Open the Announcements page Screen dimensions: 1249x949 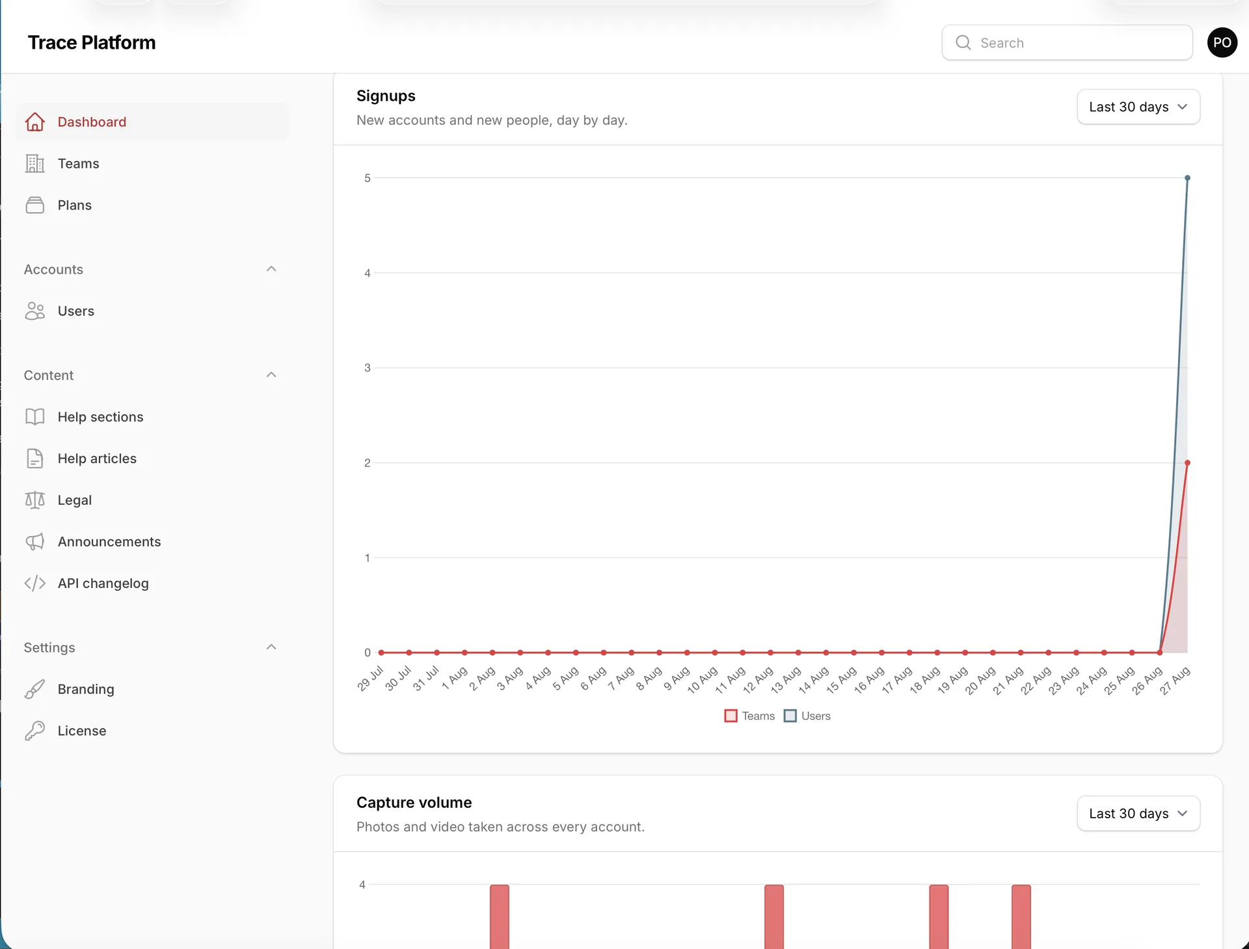(x=152, y=542)
